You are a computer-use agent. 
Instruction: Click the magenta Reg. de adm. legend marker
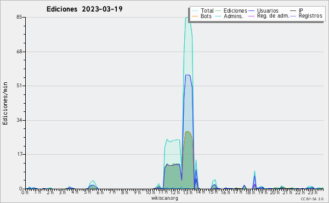click(251, 16)
